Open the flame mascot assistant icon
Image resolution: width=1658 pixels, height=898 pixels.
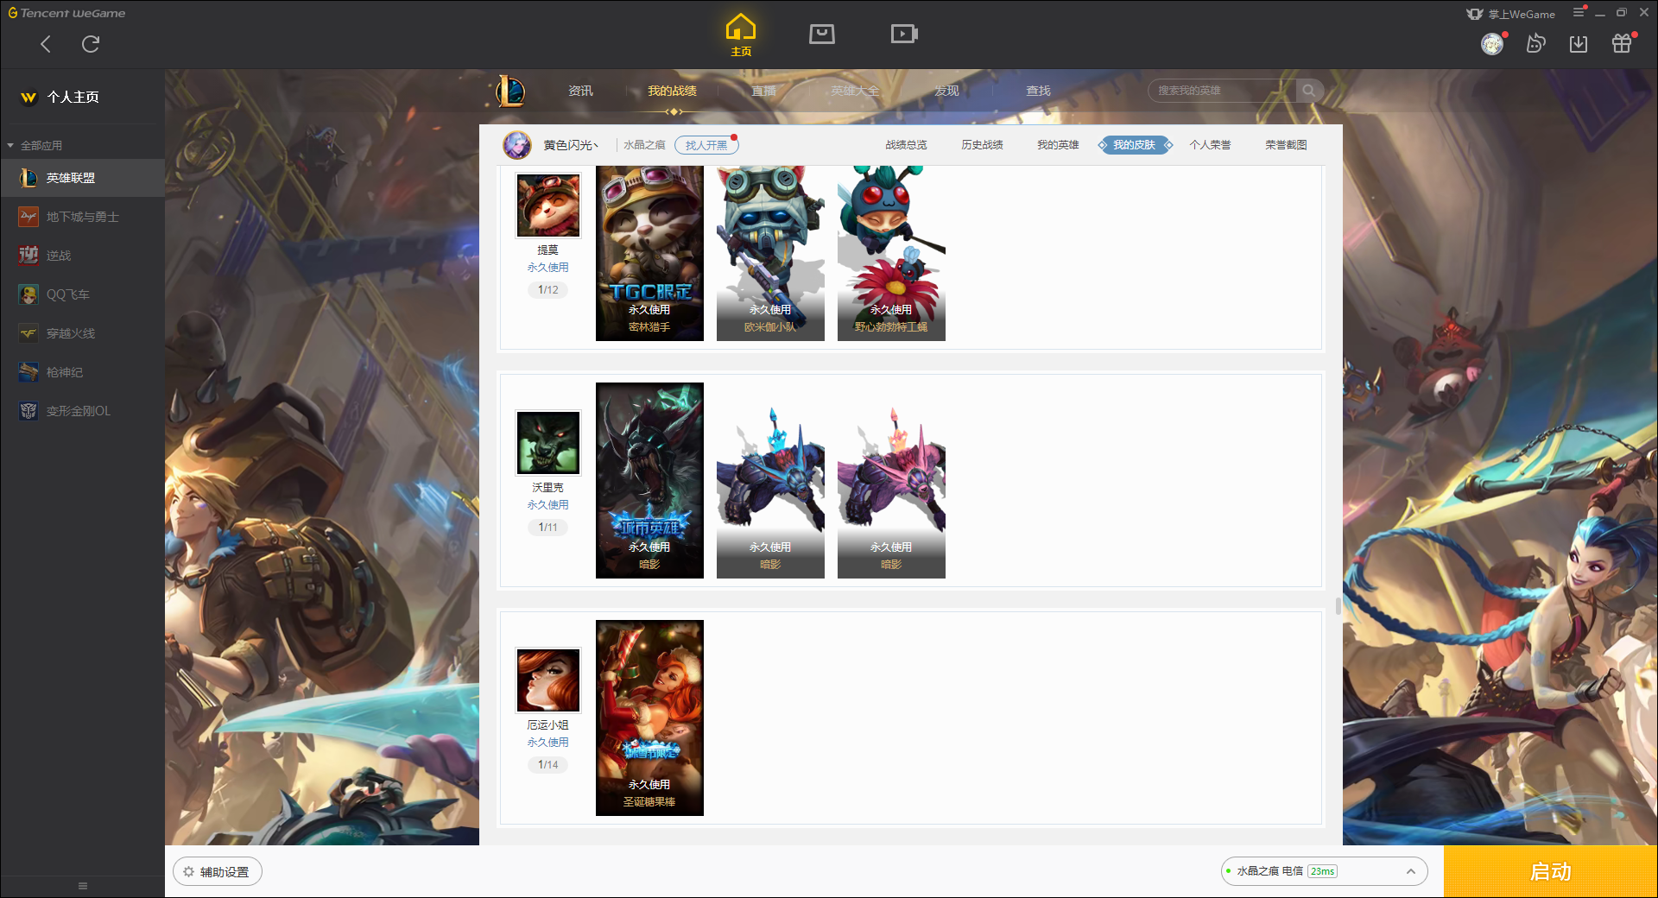(x=1535, y=43)
